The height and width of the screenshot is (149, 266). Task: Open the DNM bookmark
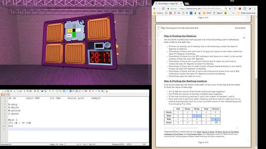[207, 13]
